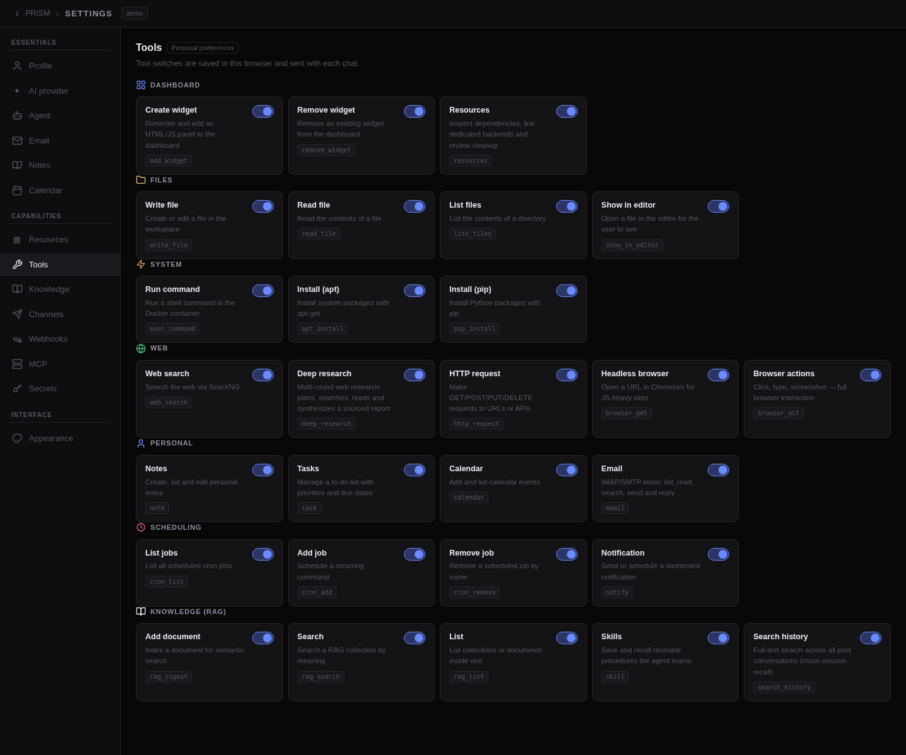The height and width of the screenshot is (755, 906).
Task: Click the Appearance palette icon
Action: tap(17, 439)
